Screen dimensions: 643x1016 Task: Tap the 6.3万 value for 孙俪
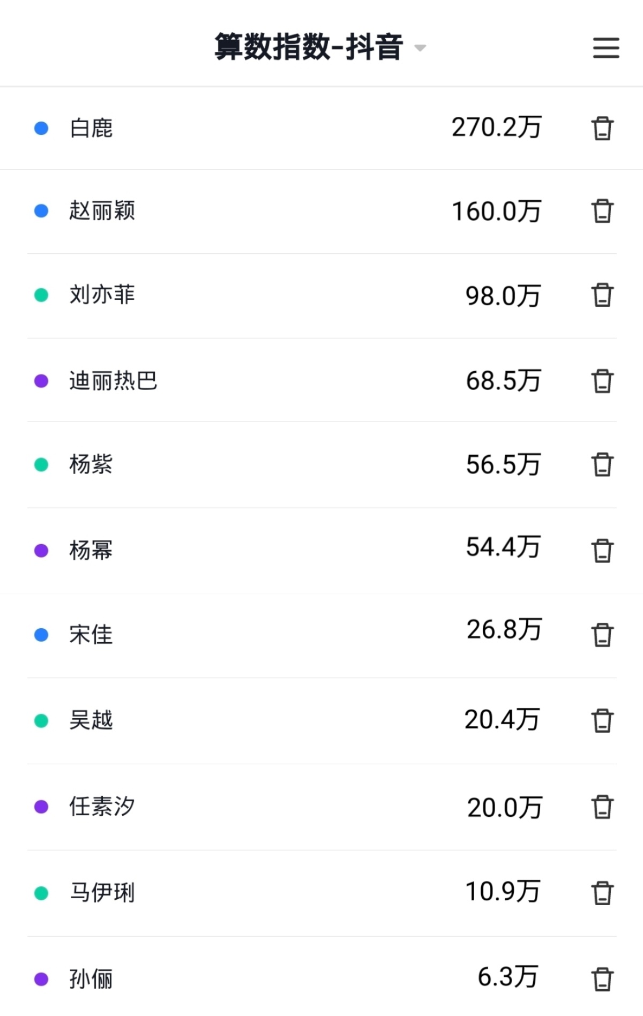click(x=508, y=977)
